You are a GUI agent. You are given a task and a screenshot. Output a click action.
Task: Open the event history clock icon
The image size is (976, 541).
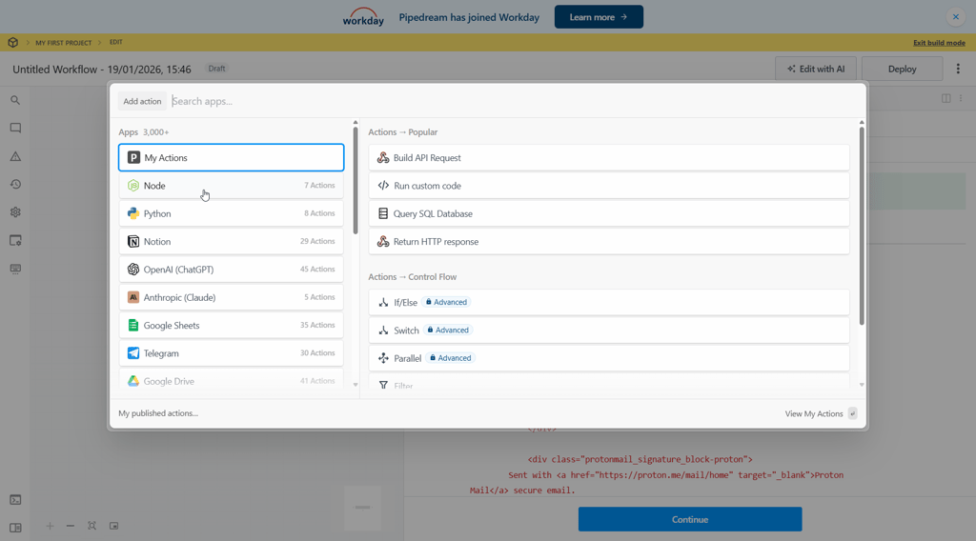[15, 184]
